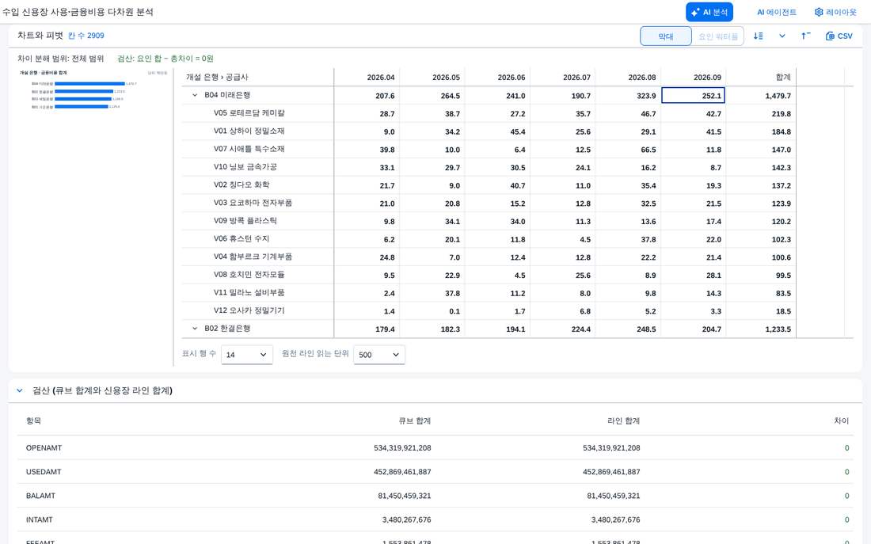This screenshot has width=871, height=544.
Task: Open the 표시 행 수 dropdown
Action: pos(246,355)
